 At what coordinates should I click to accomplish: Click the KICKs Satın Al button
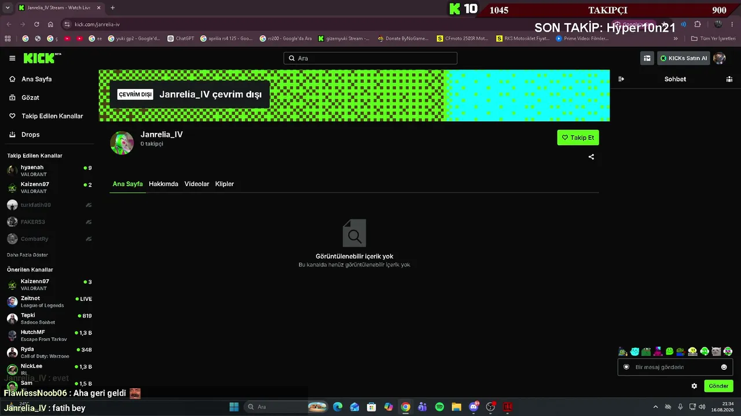(x=683, y=58)
